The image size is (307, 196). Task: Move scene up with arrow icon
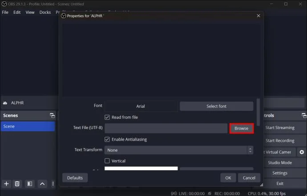[42, 184]
